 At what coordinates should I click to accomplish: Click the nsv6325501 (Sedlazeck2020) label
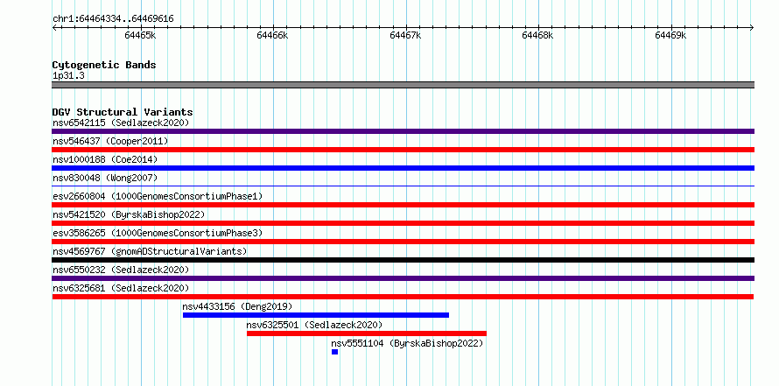315,325
